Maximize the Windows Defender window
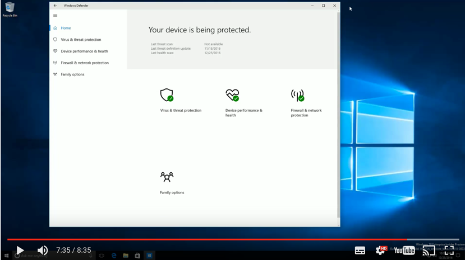This screenshot has width=465, height=260. pyautogui.click(x=324, y=6)
